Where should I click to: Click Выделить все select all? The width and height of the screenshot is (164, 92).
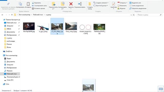pos(135,3)
